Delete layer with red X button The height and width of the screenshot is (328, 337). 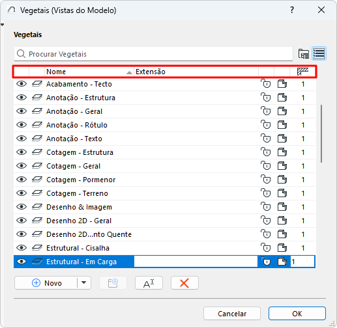(184, 283)
